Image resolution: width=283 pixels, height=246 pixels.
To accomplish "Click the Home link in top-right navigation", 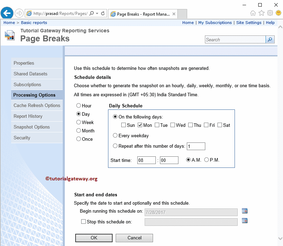I will [x=188, y=23].
